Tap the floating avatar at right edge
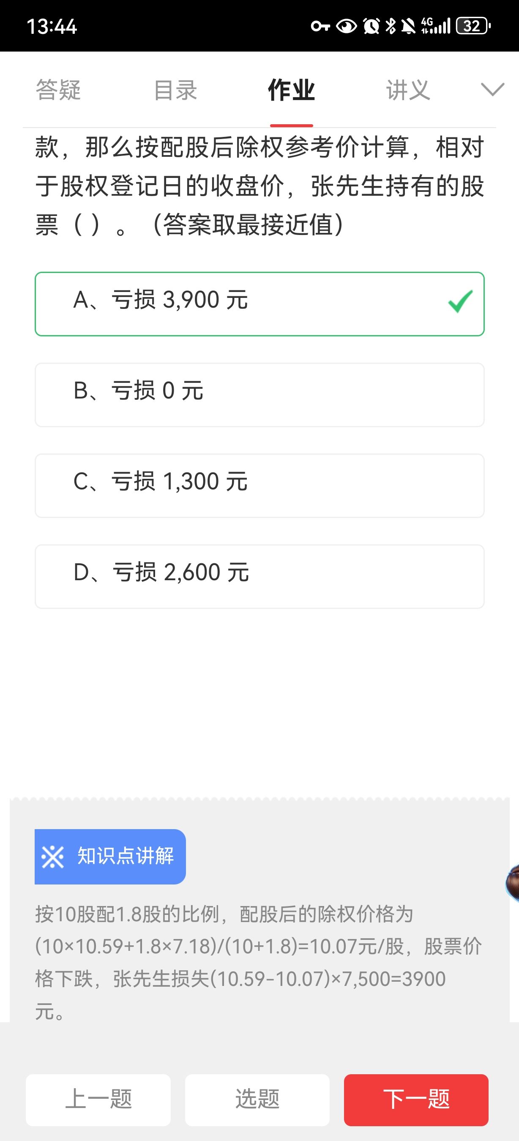 tap(513, 882)
